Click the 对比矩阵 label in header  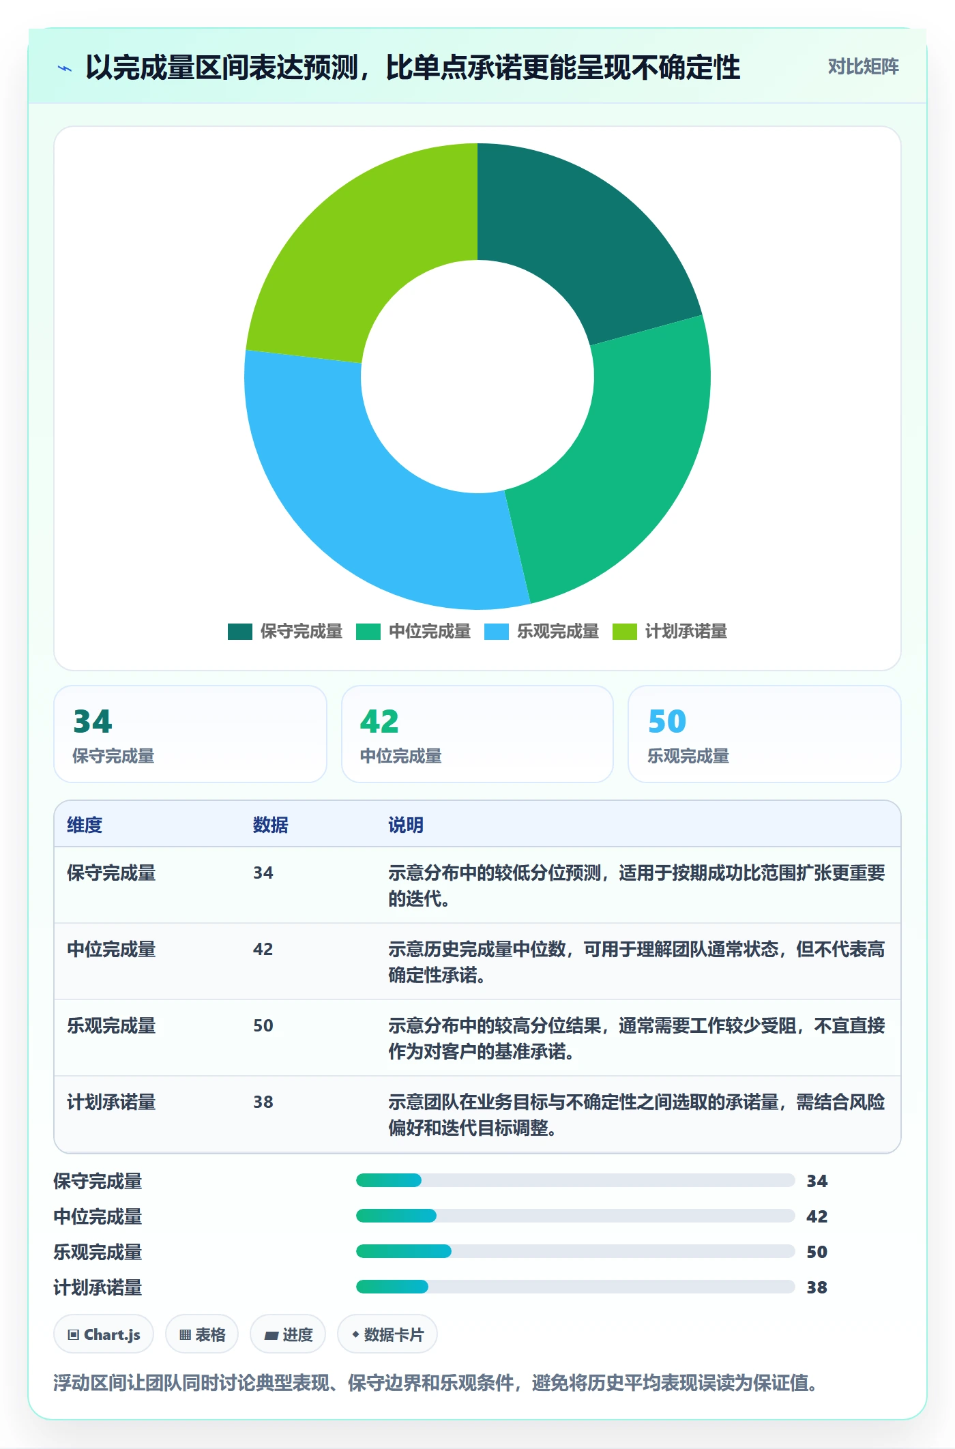click(863, 67)
